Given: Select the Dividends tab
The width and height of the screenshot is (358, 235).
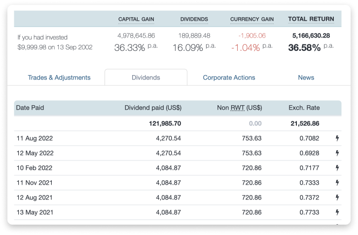Looking at the screenshot, I should 146,78.
